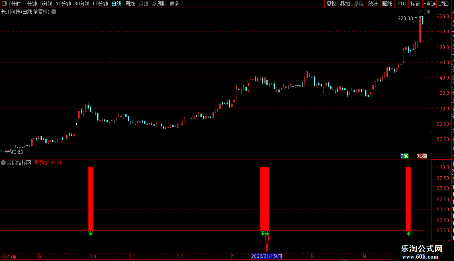Image resolution: width=454 pixels, height=261 pixels.
Task: Switch to 月线 monthly chart
Action: click(143, 4)
